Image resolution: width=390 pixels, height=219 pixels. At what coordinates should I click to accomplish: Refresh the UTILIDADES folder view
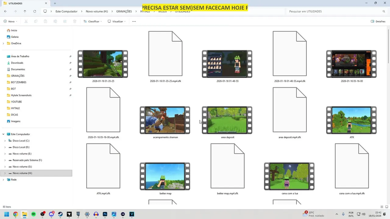pyautogui.click(x=35, y=11)
